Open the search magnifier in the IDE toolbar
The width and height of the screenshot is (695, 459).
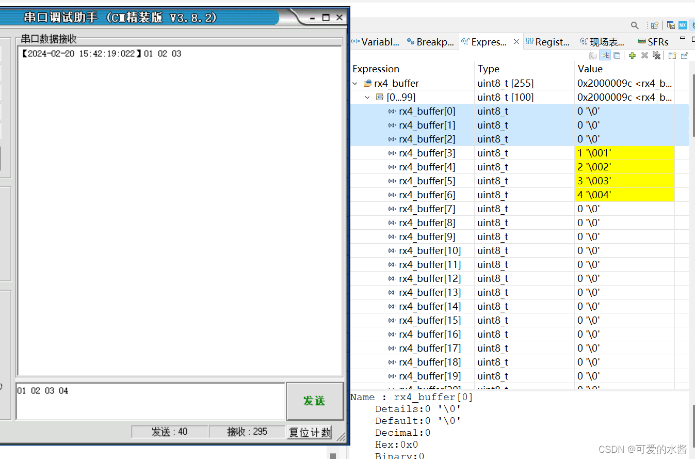coord(635,25)
